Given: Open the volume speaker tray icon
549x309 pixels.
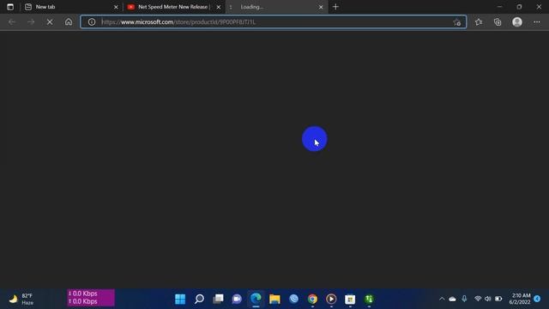Looking at the screenshot, I should click(x=488, y=299).
